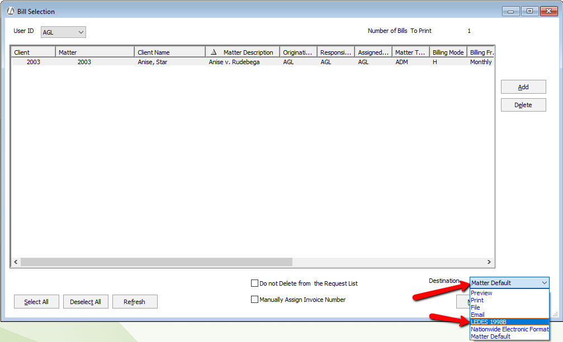The width and height of the screenshot is (563, 342).
Task: Click the Select All button
Action: click(36, 301)
